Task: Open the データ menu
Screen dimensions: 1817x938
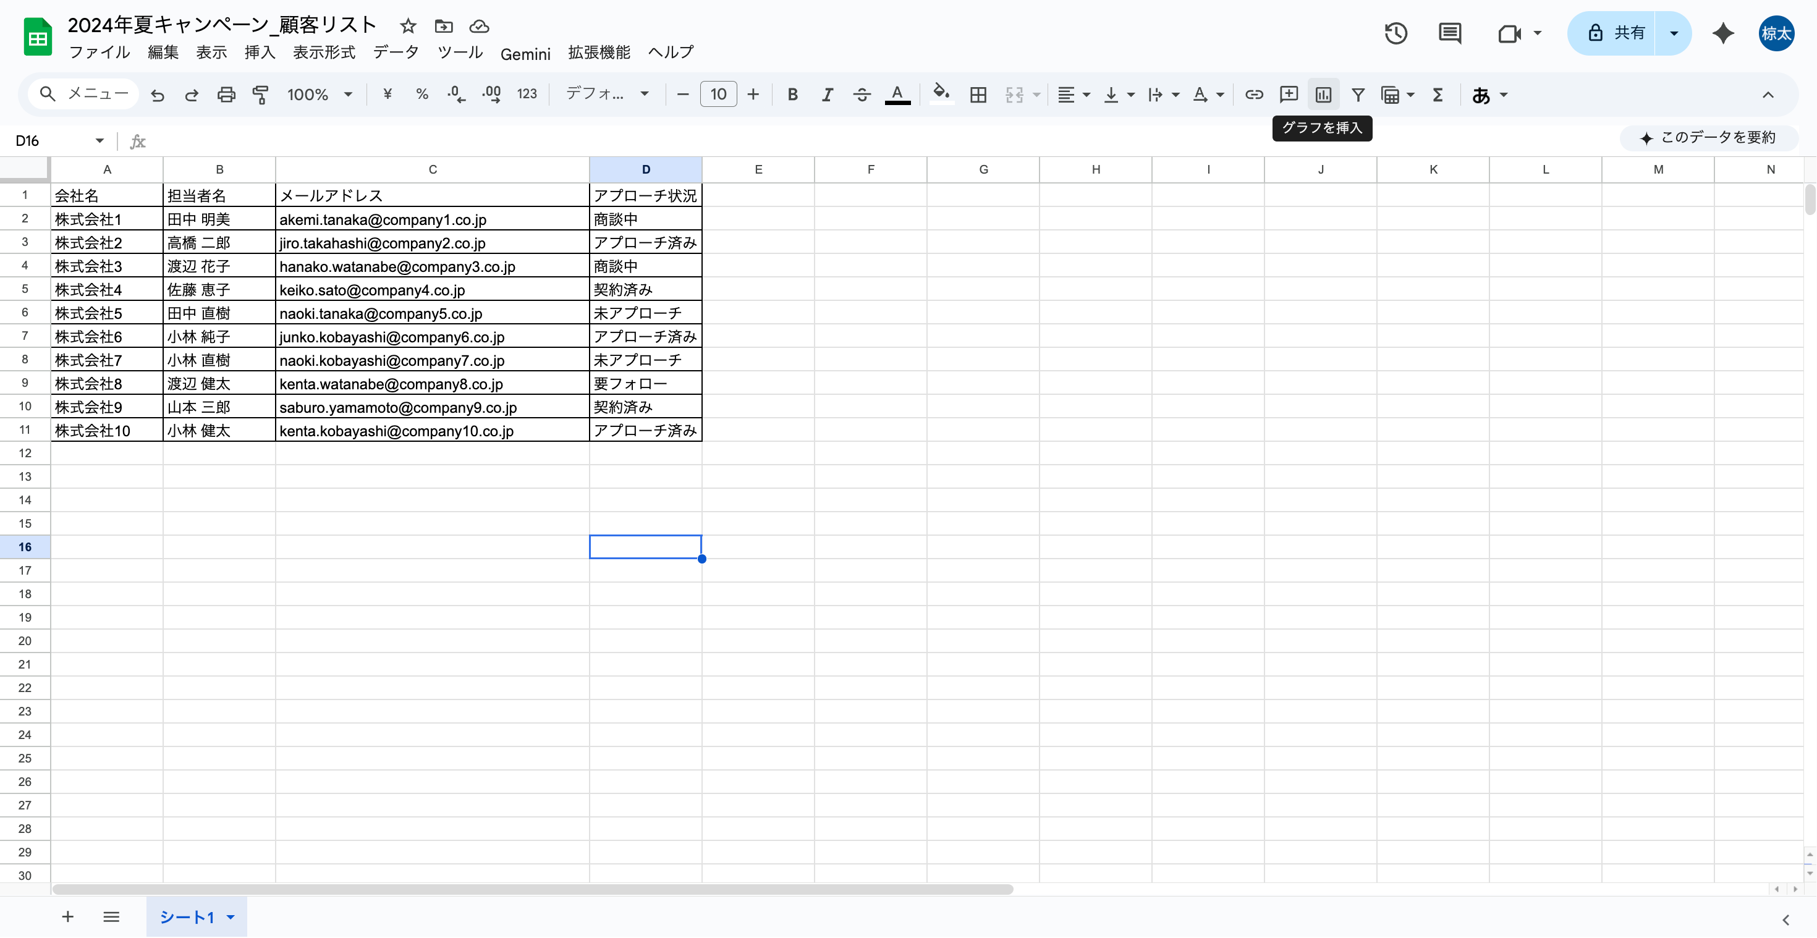Action: (x=396, y=53)
